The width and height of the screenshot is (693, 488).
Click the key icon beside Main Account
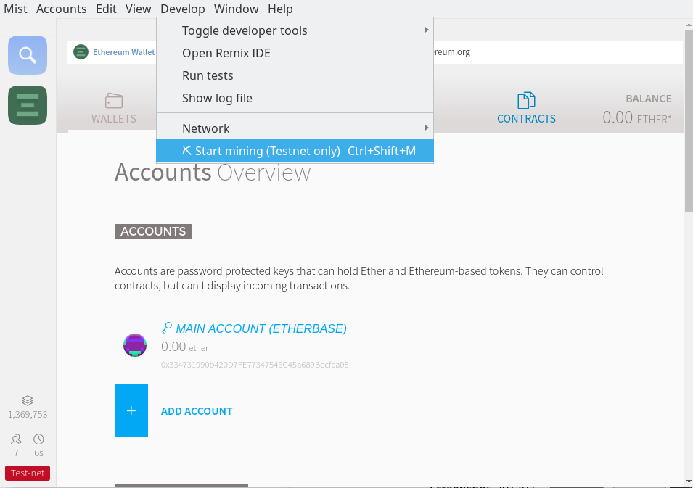click(x=167, y=328)
